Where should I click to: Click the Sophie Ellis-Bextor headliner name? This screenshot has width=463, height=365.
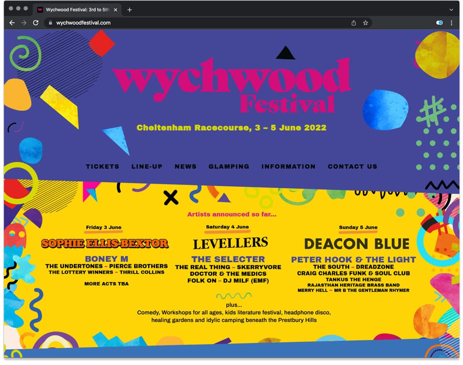pos(105,243)
